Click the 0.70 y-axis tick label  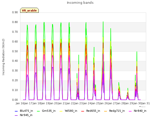[15, 32]
